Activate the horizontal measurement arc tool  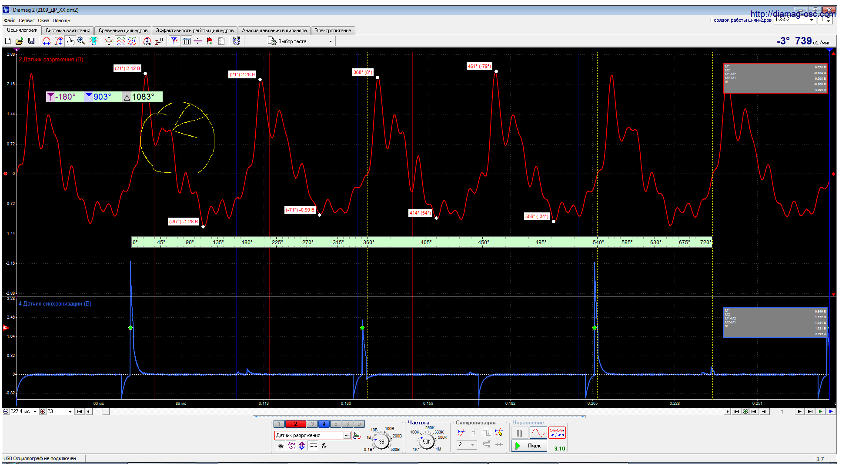pyautogui.click(x=46, y=41)
